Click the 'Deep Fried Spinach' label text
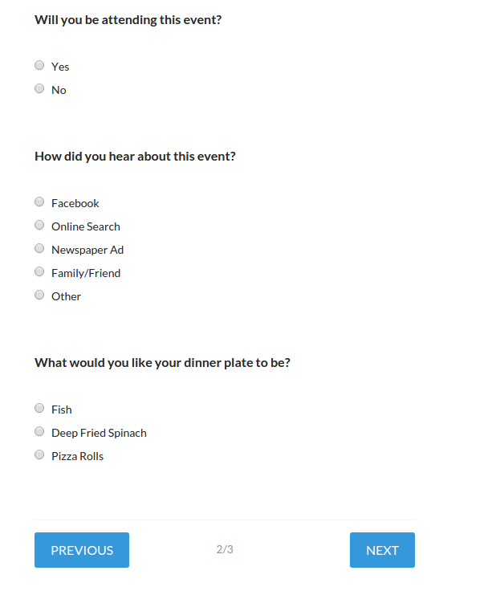This screenshot has width=492, height=595. pos(99,433)
